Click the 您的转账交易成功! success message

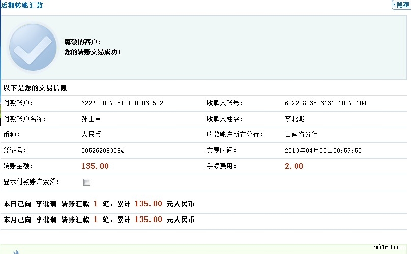coord(92,52)
